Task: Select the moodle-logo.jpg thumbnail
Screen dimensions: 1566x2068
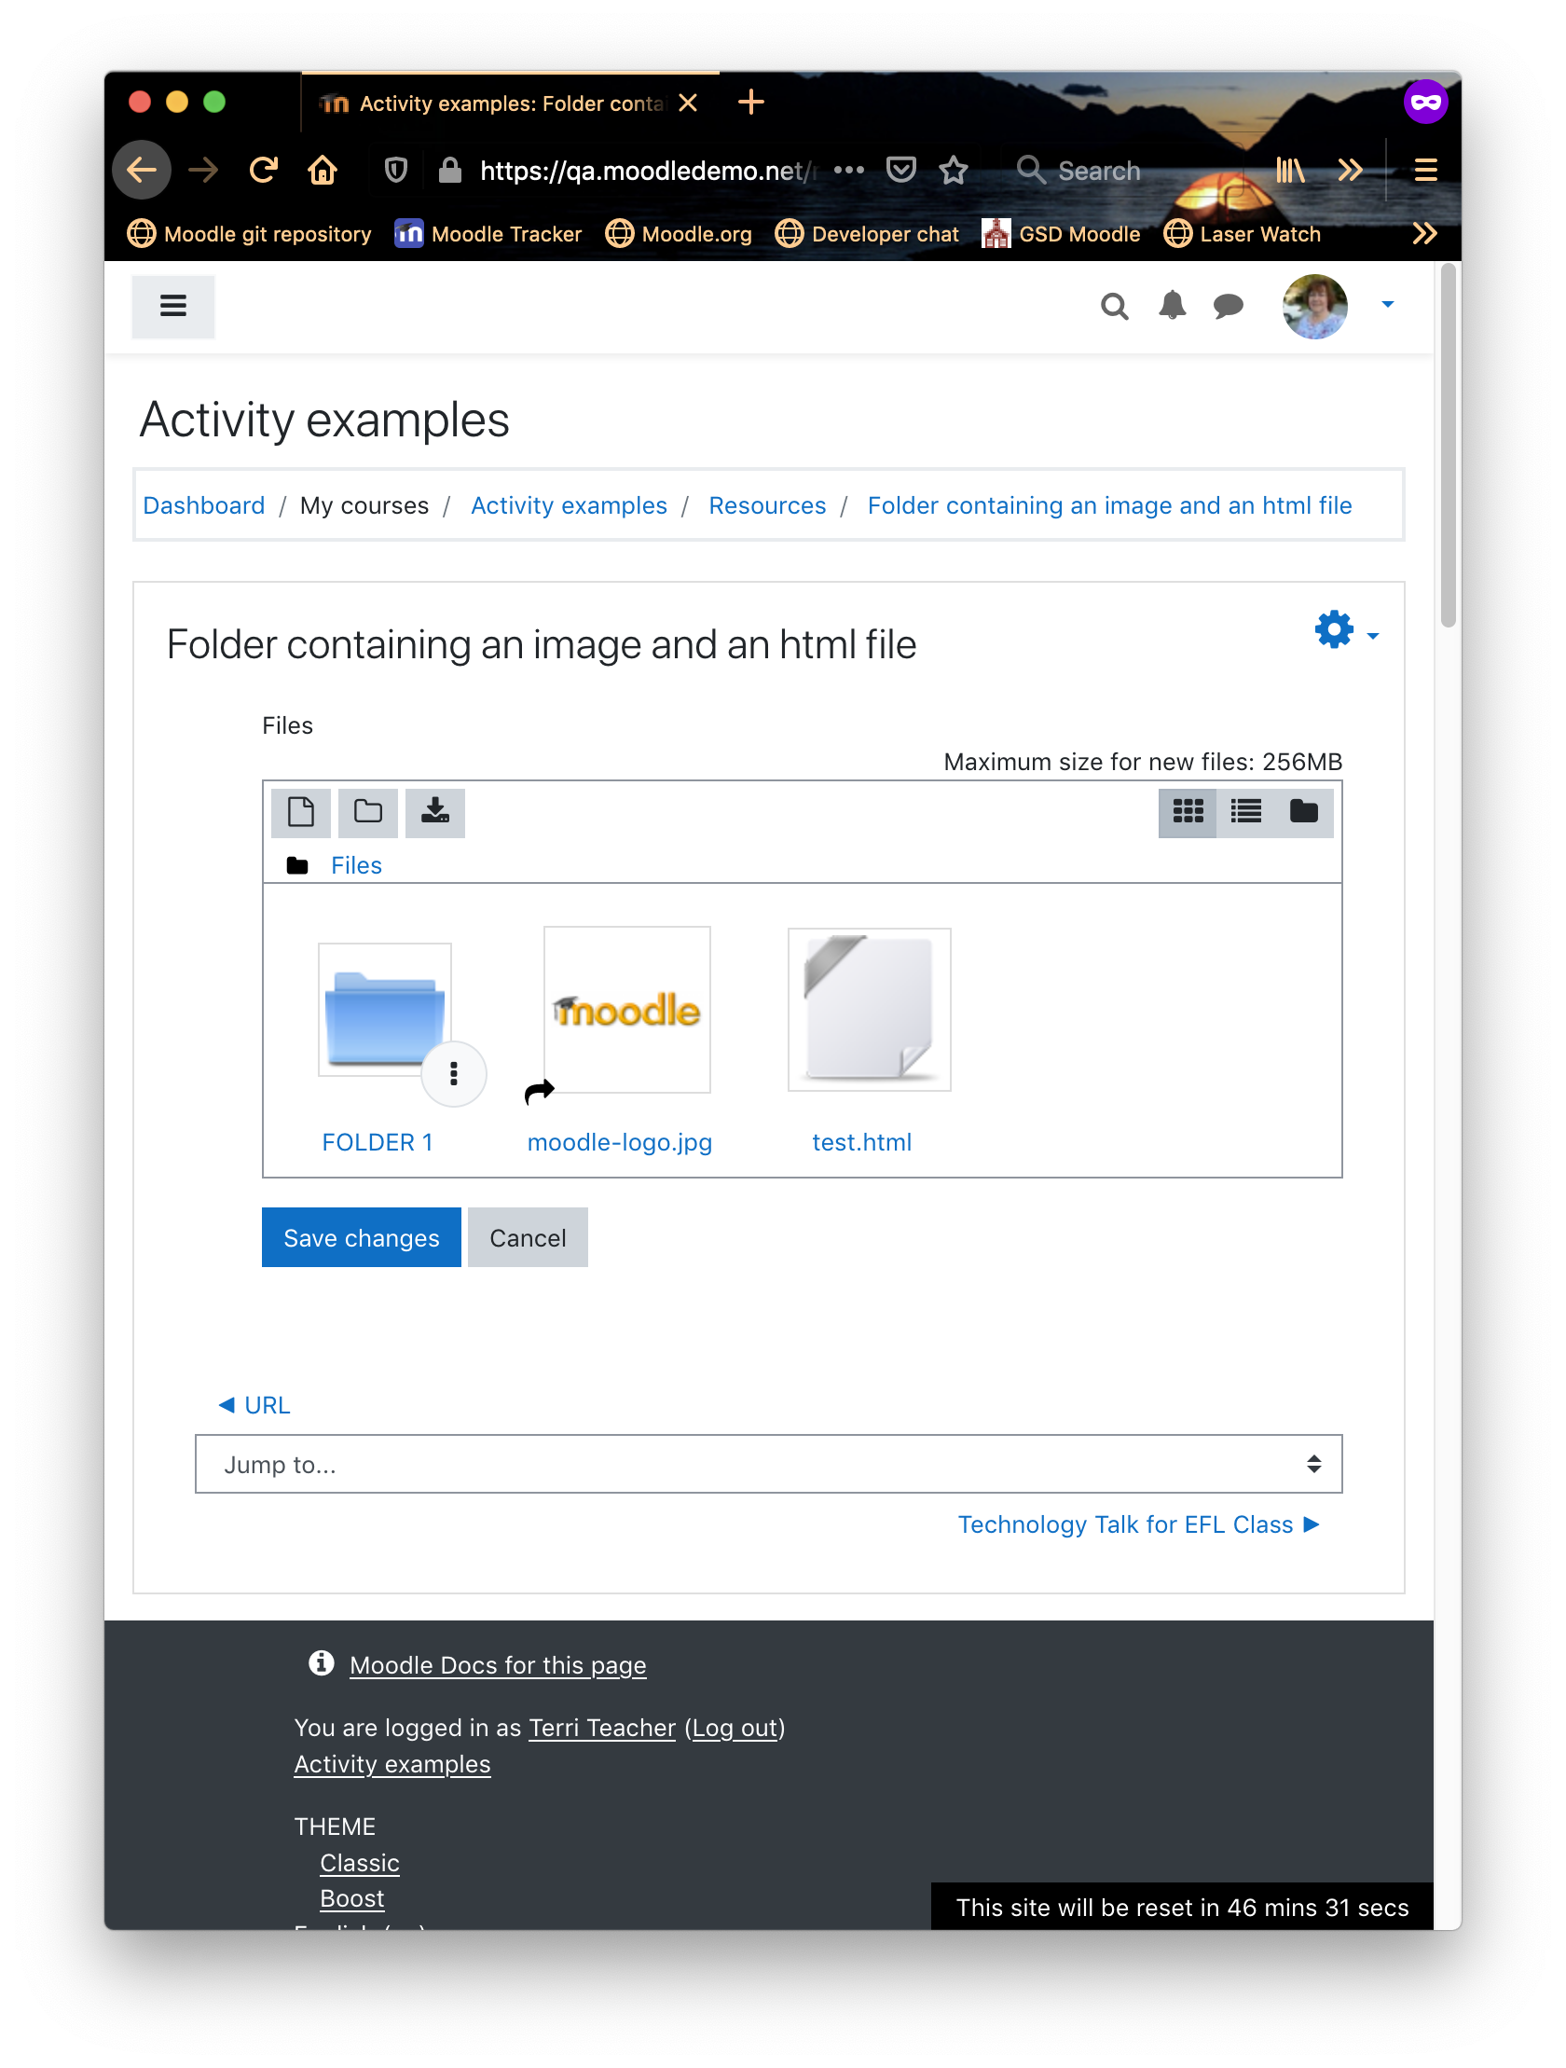Action: click(x=626, y=1010)
